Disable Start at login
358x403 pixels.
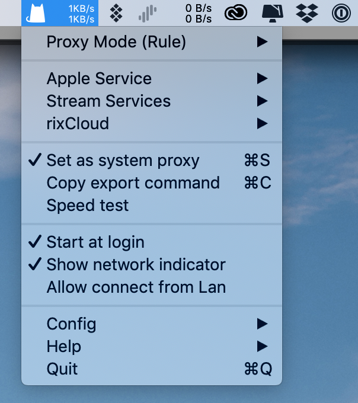(x=95, y=242)
